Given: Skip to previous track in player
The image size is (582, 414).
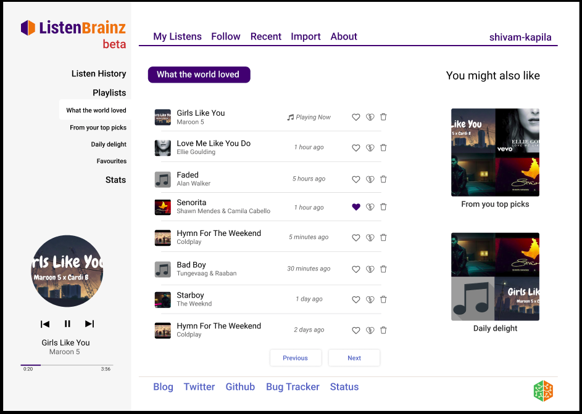Looking at the screenshot, I should click(x=45, y=324).
